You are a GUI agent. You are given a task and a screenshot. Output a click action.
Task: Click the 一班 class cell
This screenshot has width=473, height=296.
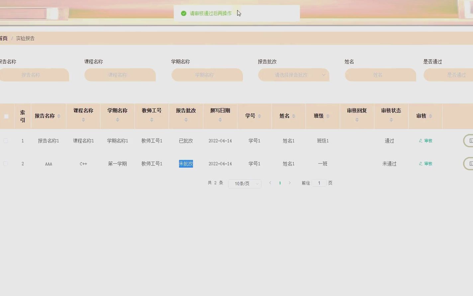point(323,164)
